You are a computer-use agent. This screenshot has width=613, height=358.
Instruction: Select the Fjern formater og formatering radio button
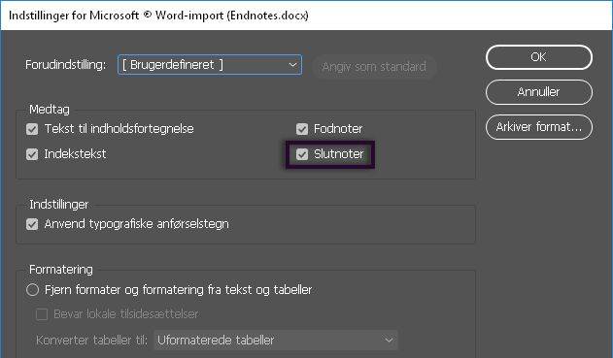[32, 290]
